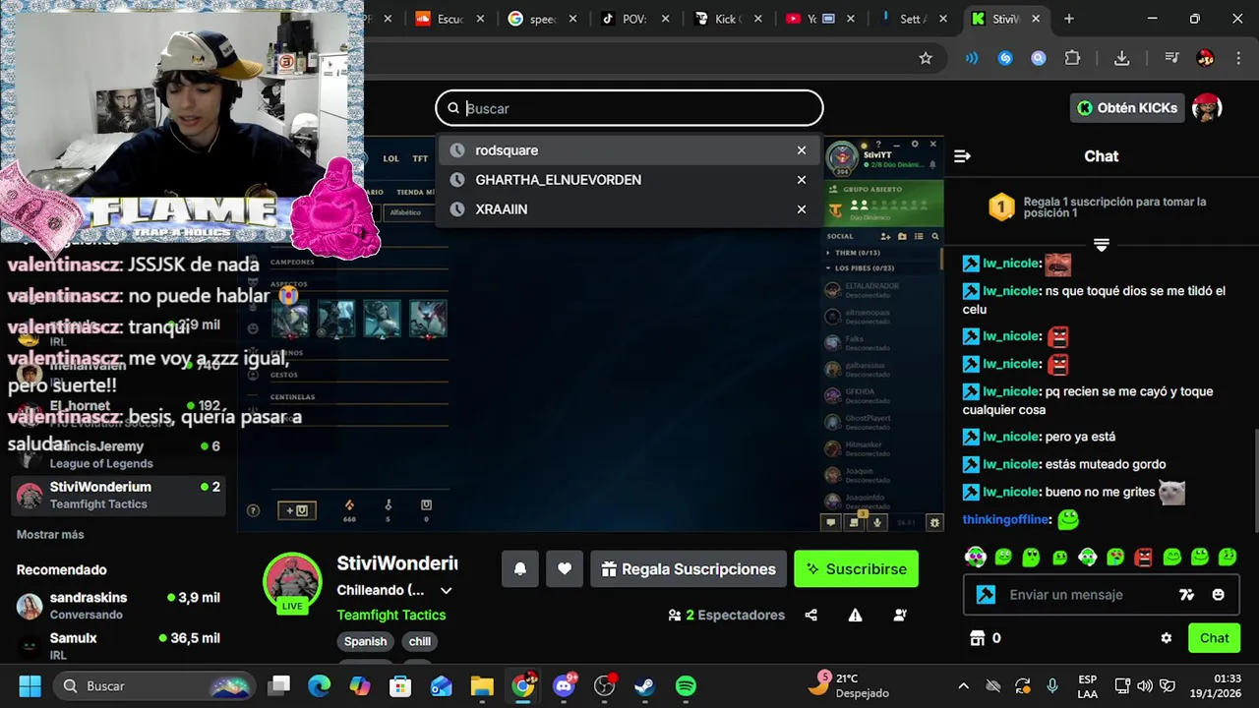Viewport: 1259px width, 708px height.
Task: Click the StiviWonderium streamer avatar
Action: click(x=292, y=582)
